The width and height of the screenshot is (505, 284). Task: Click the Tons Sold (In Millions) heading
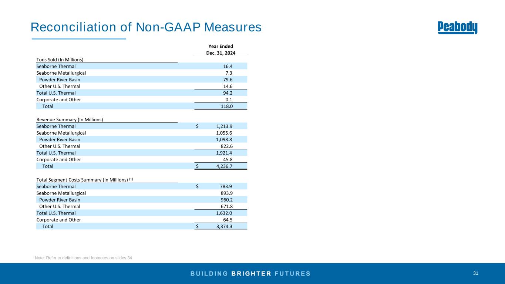coord(60,60)
